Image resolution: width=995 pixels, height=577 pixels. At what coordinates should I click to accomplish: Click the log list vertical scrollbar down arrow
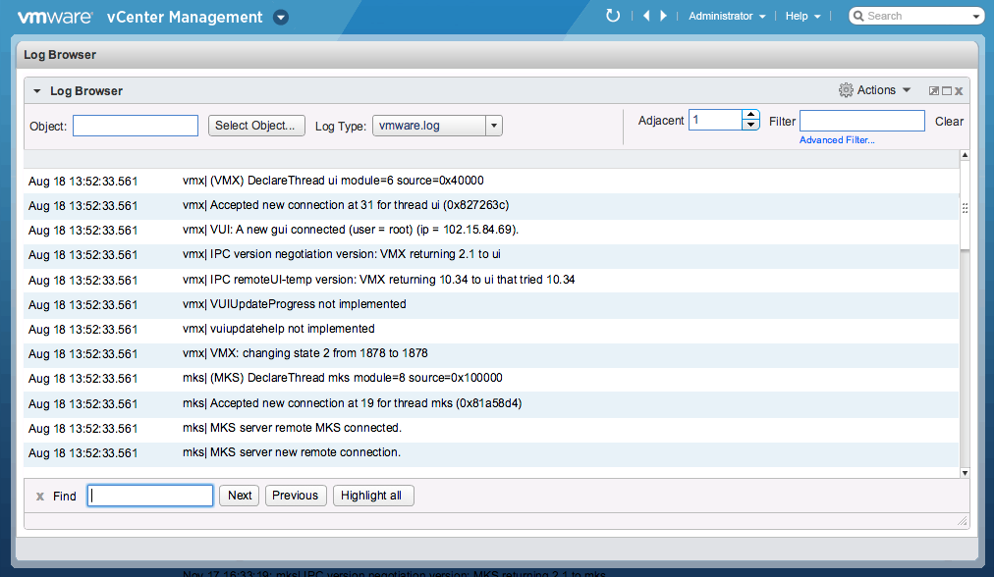tap(965, 472)
